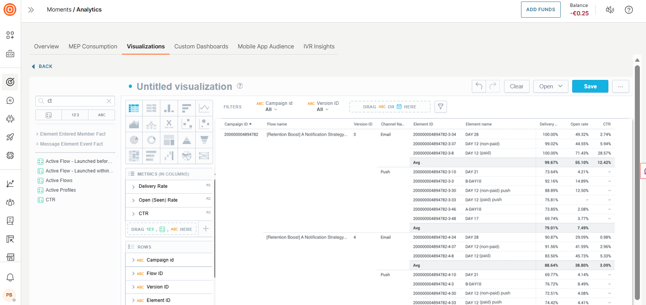Select the Visualizations tab

tap(146, 46)
